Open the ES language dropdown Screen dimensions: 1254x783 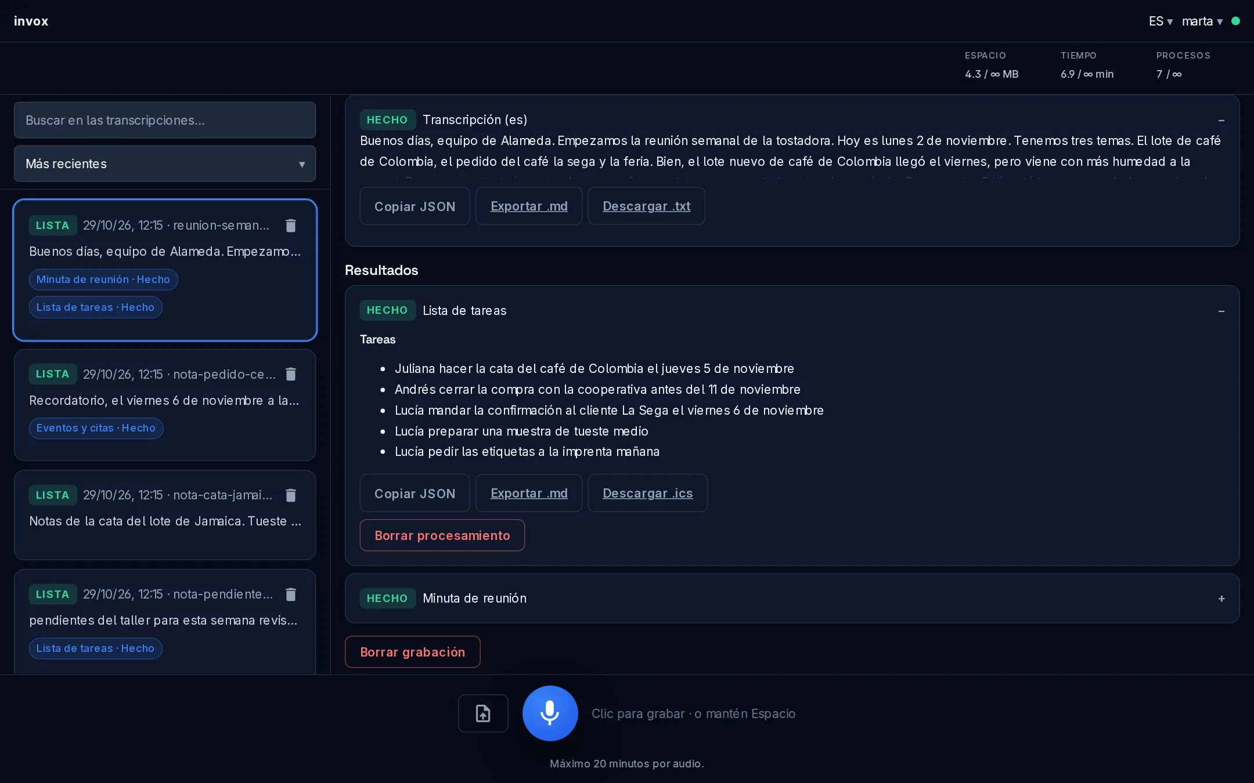pos(1161,21)
